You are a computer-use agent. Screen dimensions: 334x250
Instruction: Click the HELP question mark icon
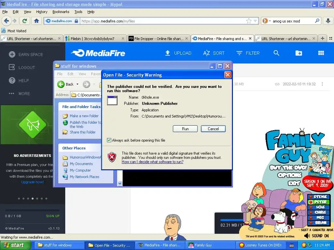[x=12, y=81]
